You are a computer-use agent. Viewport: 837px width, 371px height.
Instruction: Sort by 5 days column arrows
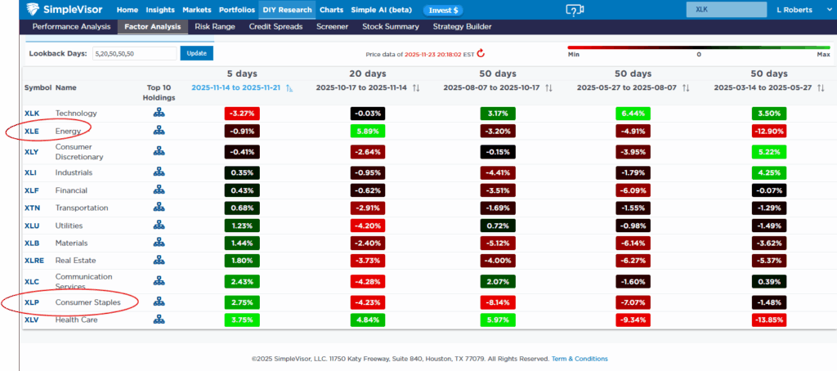[x=289, y=88]
